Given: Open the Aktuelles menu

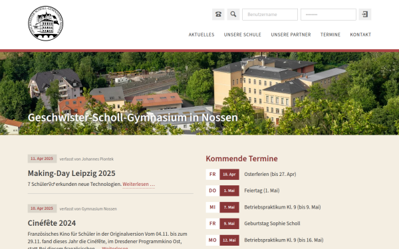Looking at the screenshot, I should tap(201, 35).
